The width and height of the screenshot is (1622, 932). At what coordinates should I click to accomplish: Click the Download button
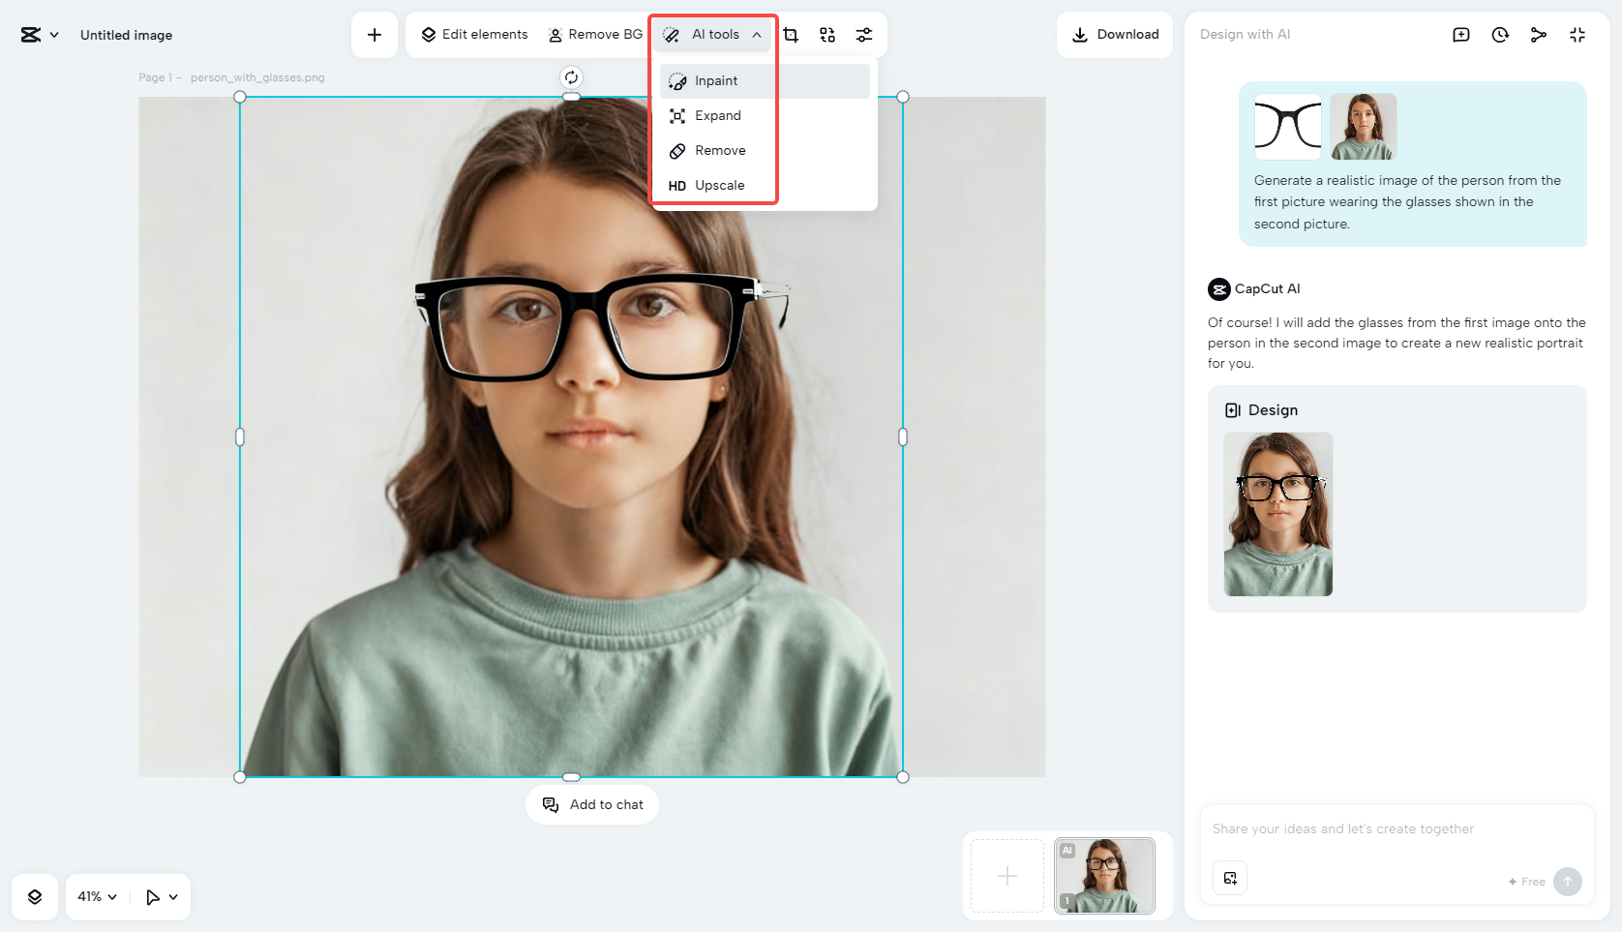[x=1115, y=35]
